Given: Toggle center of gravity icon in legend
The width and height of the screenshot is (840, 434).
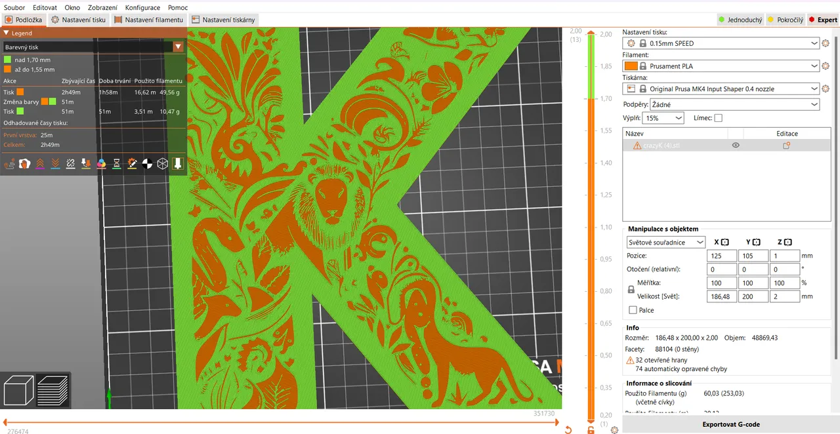Looking at the screenshot, I should point(147,163).
